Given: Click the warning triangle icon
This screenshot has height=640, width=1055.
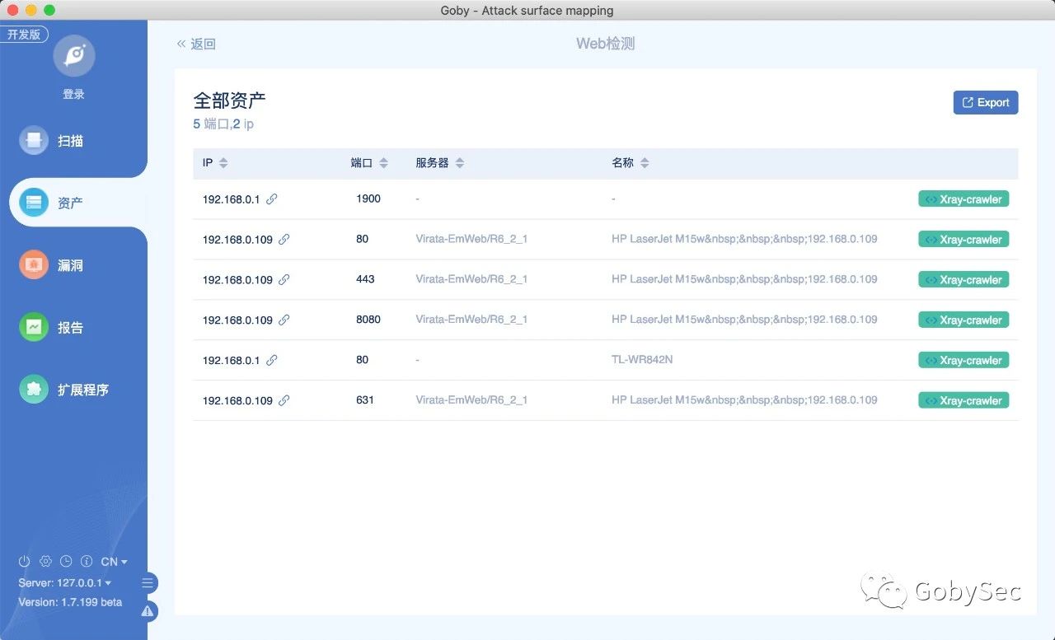Looking at the screenshot, I should tap(148, 611).
